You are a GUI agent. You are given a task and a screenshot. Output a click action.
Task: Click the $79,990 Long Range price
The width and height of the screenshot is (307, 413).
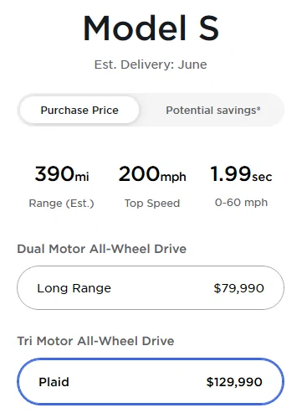pos(238,288)
